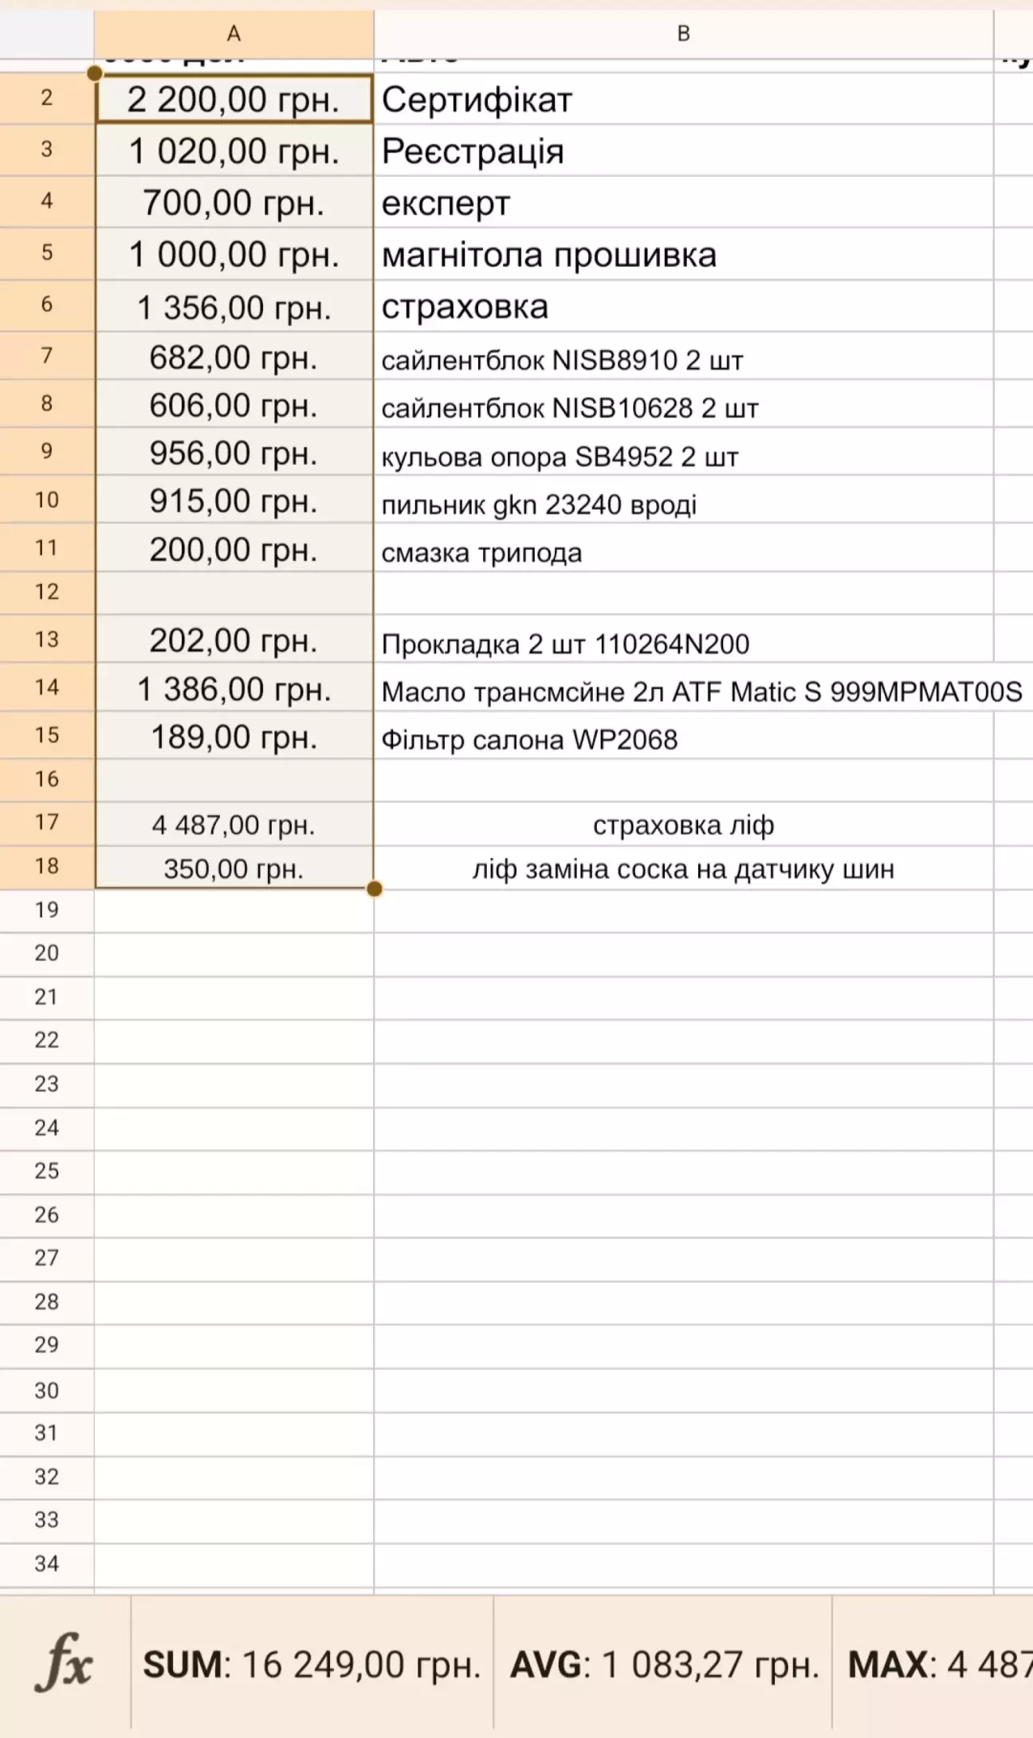
Task: Click the страховка ліф cell
Action: [x=683, y=825]
